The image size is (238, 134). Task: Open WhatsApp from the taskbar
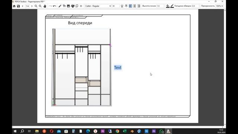[x=161, y=131]
